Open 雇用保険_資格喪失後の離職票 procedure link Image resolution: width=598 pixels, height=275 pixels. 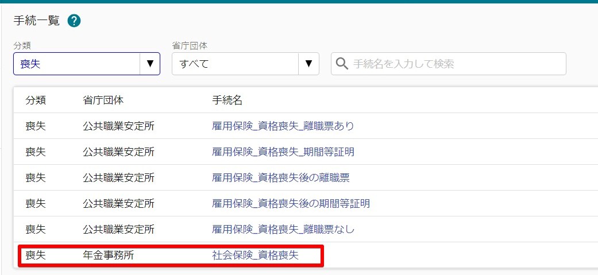(281, 178)
